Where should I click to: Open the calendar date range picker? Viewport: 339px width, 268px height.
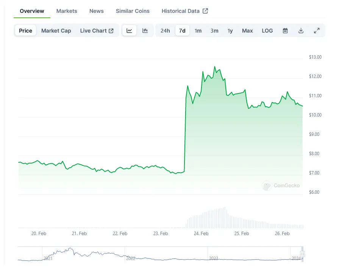pos(285,31)
